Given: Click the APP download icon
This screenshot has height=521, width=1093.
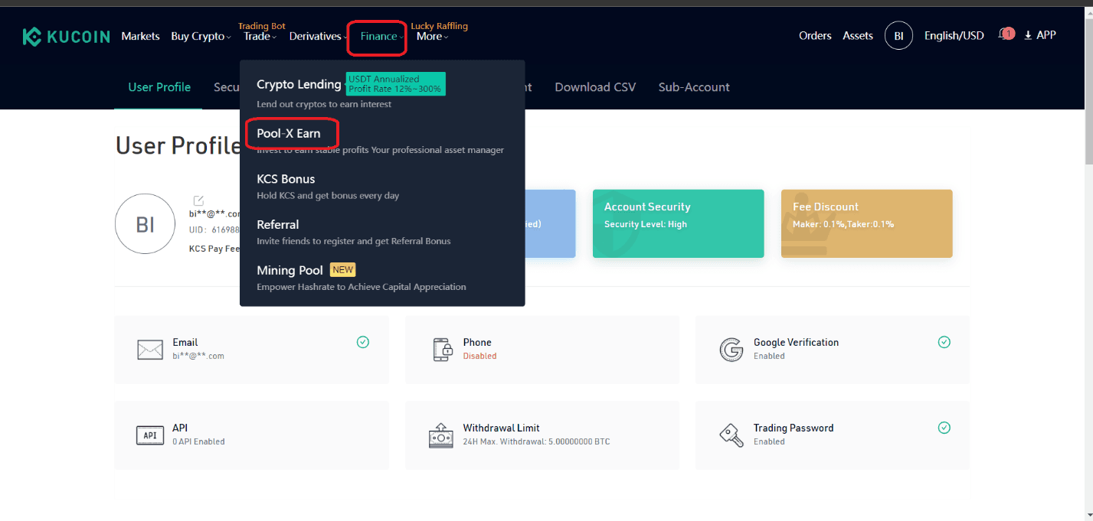Looking at the screenshot, I should 1028,35.
